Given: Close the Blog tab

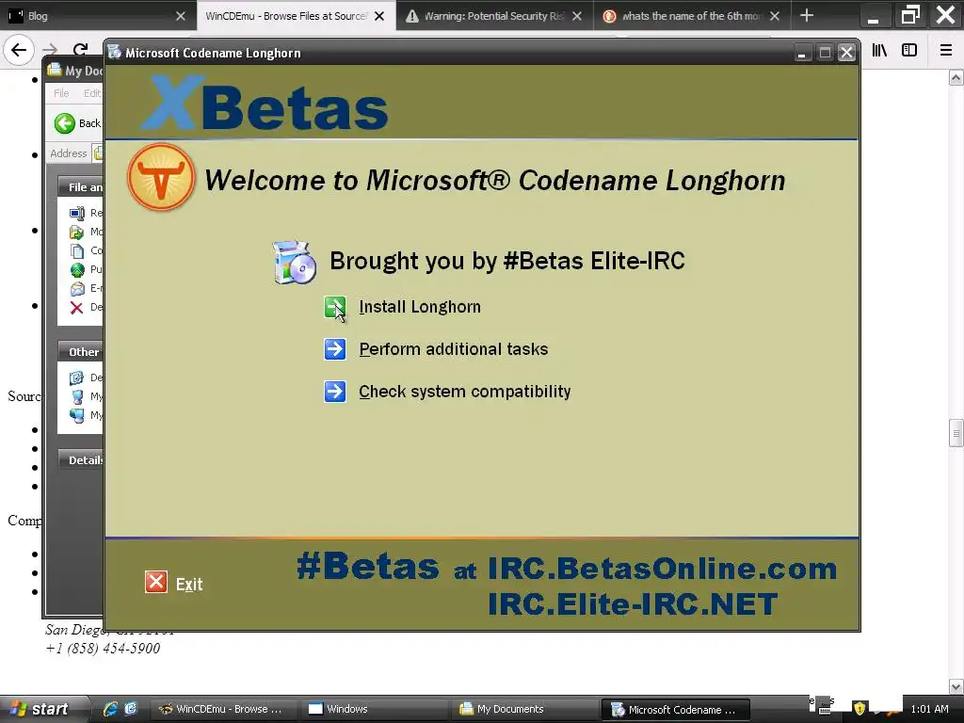Looking at the screenshot, I should click(180, 16).
